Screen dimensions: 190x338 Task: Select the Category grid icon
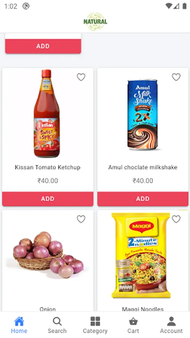pos(95,321)
